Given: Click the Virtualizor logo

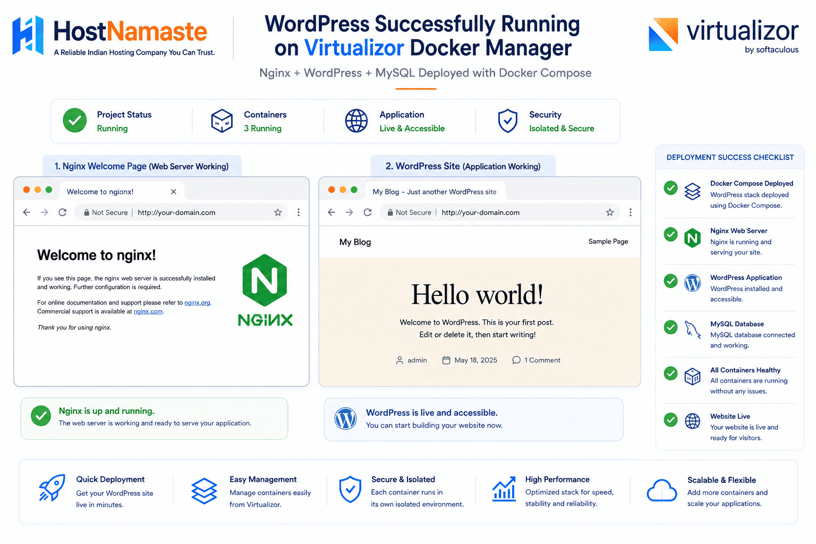Looking at the screenshot, I should tap(724, 36).
